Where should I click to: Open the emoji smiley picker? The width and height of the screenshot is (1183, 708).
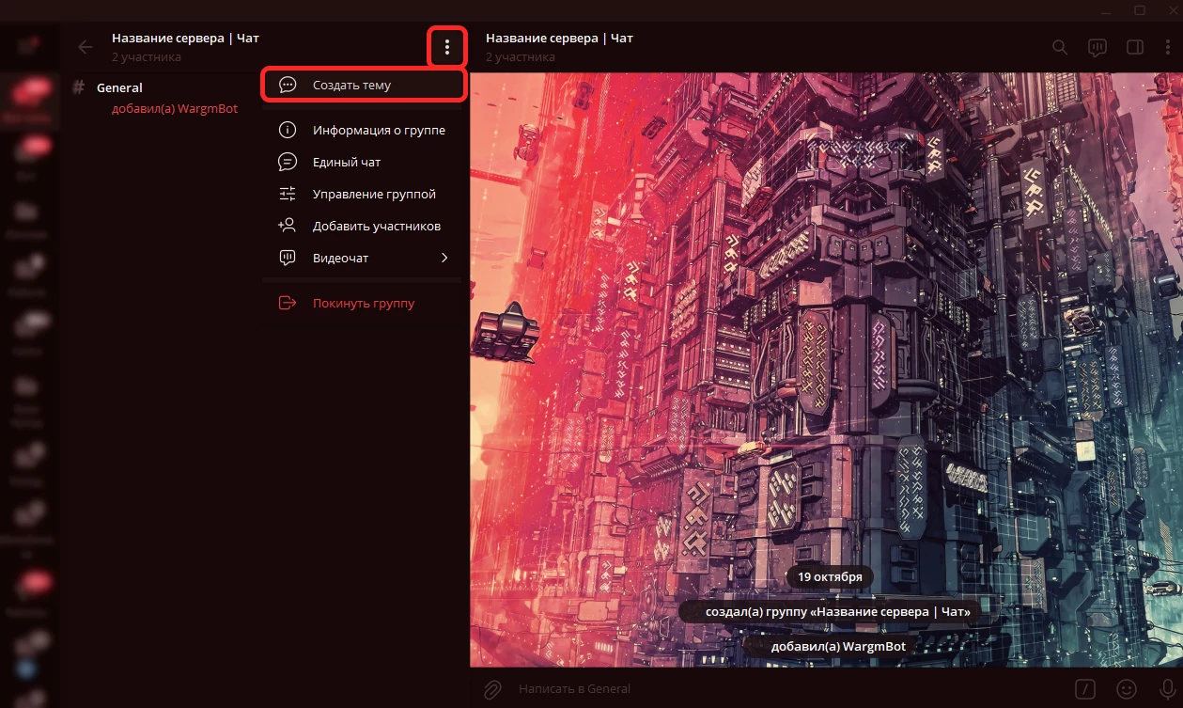1126,688
